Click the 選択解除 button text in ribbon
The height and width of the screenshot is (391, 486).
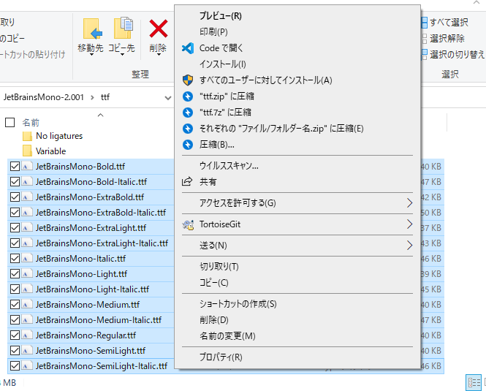pyautogui.click(x=447, y=39)
